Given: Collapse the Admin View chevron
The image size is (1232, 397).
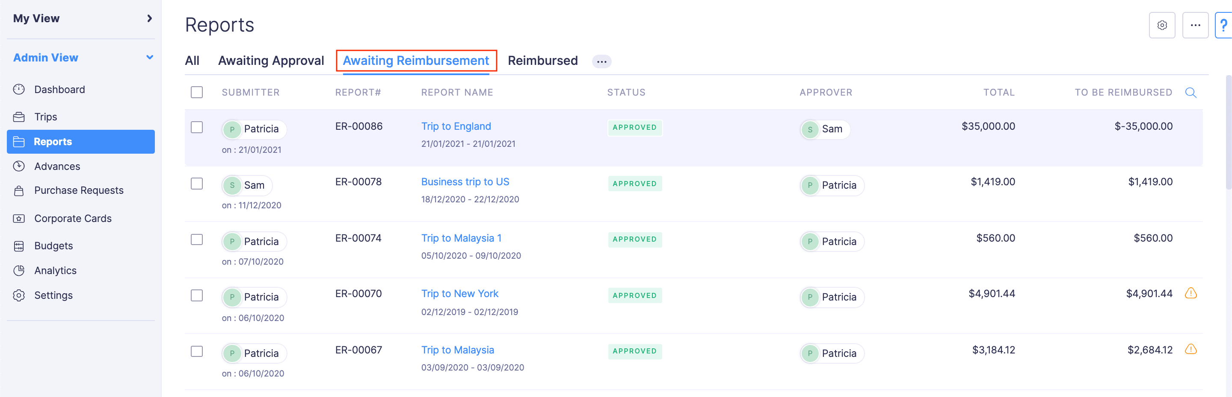Looking at the screenshot, I should (149, 57).
